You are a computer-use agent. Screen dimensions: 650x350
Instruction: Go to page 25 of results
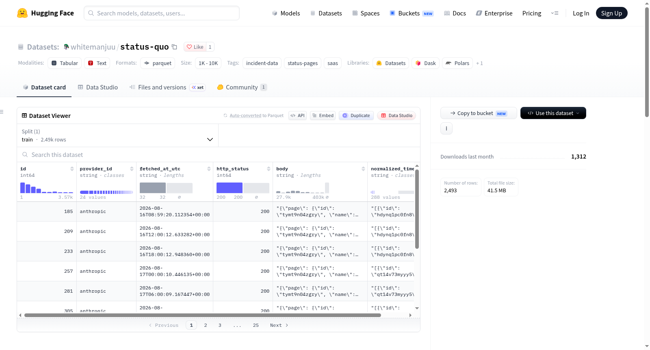pos(256,325)
